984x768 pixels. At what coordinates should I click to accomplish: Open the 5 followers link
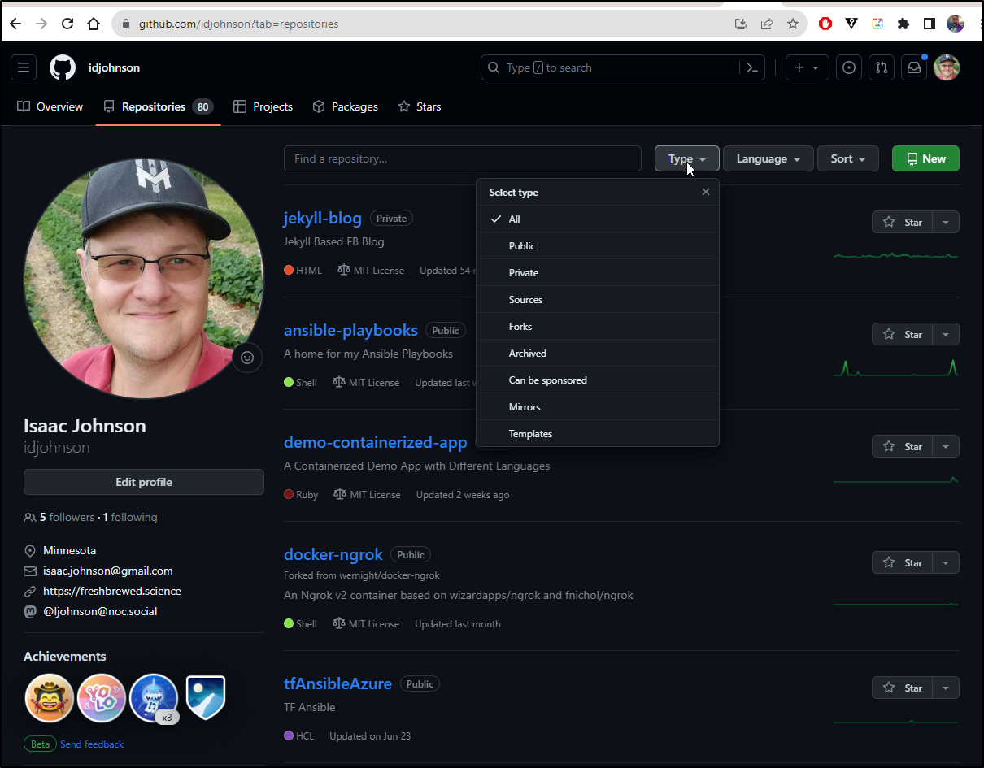67,517
